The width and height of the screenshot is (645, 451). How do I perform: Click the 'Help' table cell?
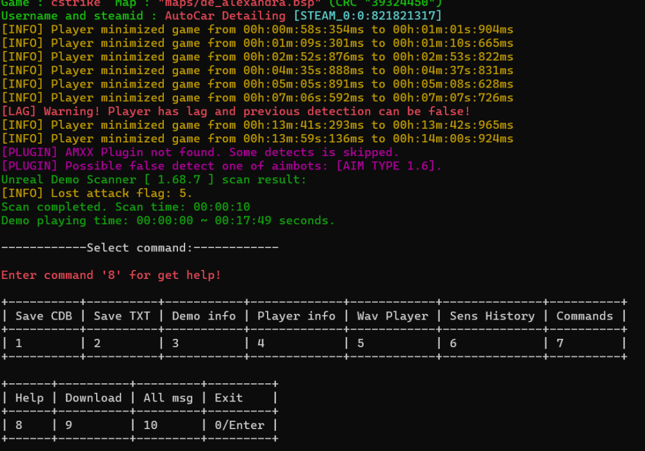[29, 398]
